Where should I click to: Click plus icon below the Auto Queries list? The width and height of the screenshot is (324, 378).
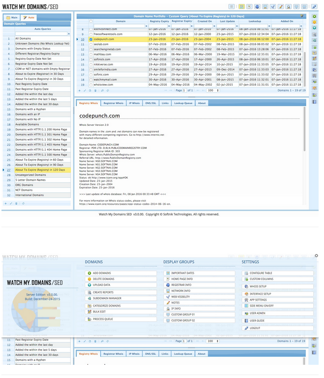coord(5,204)
